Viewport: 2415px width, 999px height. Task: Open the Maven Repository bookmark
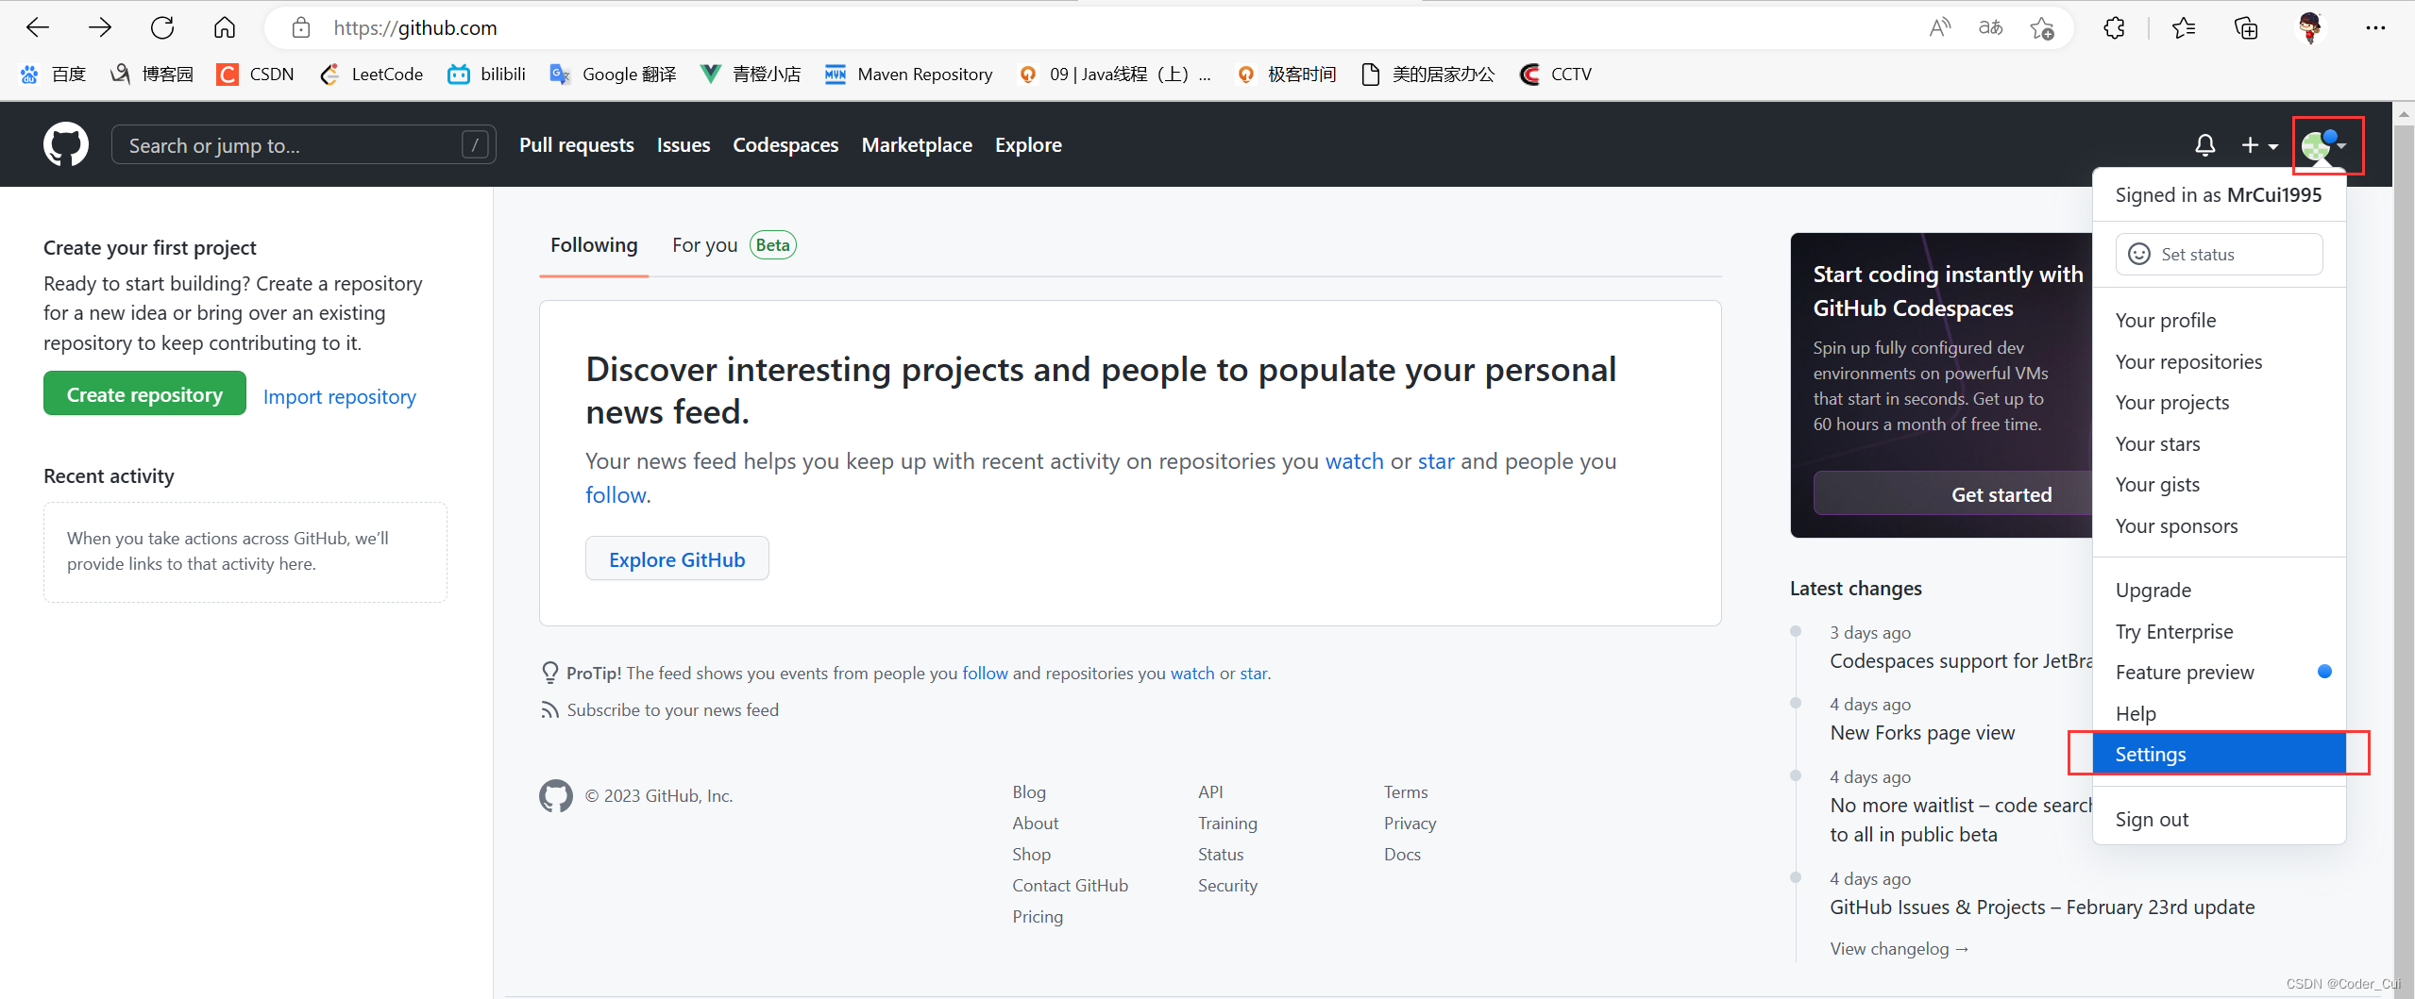(909, 74)
